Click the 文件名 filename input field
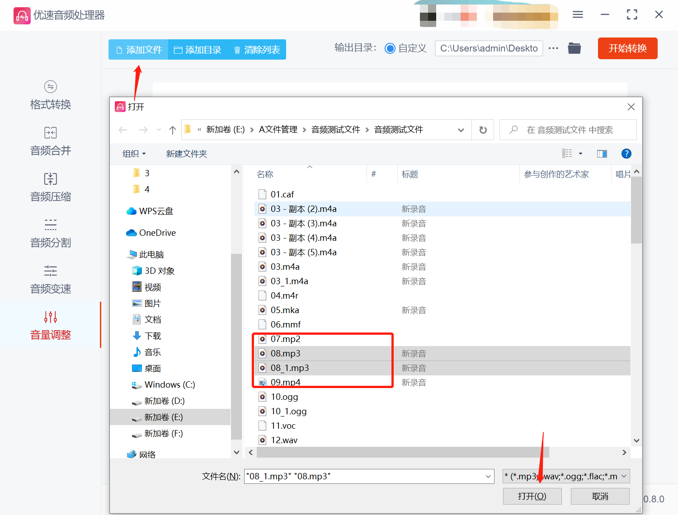Screen dimensions: 678x515 [369, 476]
